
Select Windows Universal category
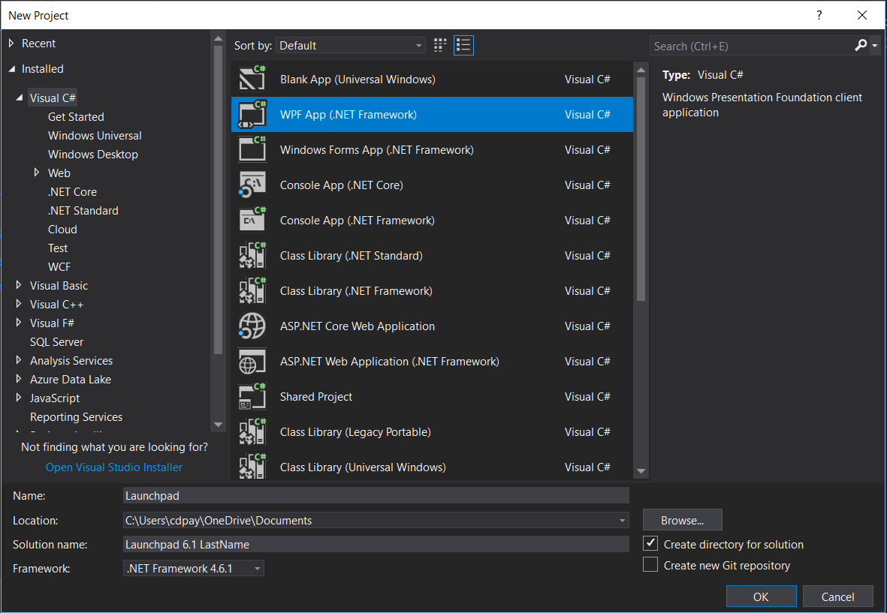point(95,135)
